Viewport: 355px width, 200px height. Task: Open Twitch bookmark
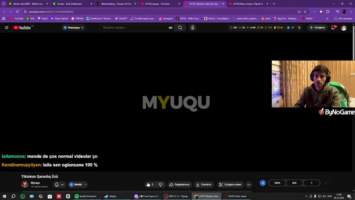pos(42,19)
